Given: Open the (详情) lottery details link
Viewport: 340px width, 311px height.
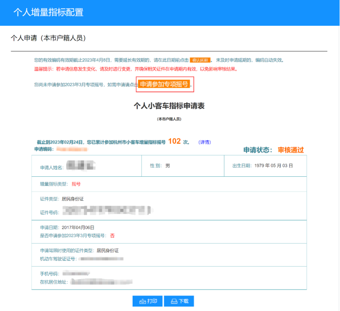Looking at the screenshot, I should (204, 142).
